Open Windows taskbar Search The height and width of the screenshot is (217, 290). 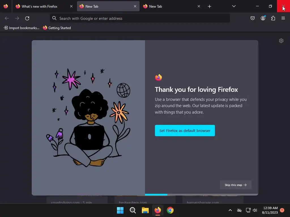133,210
